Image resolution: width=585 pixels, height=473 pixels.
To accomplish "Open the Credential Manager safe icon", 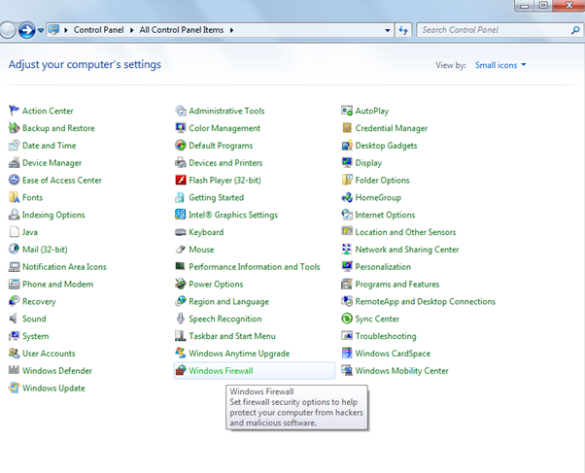I will [x=347, y=128].
